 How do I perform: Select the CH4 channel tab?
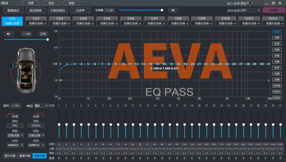tap(83, 21)
